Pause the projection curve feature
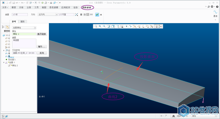220x119 pixels. coord(81,15)
